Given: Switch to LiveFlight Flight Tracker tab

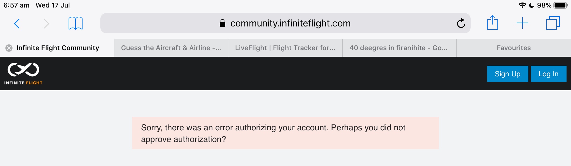Looking at the screenshot, I should 285,48.
